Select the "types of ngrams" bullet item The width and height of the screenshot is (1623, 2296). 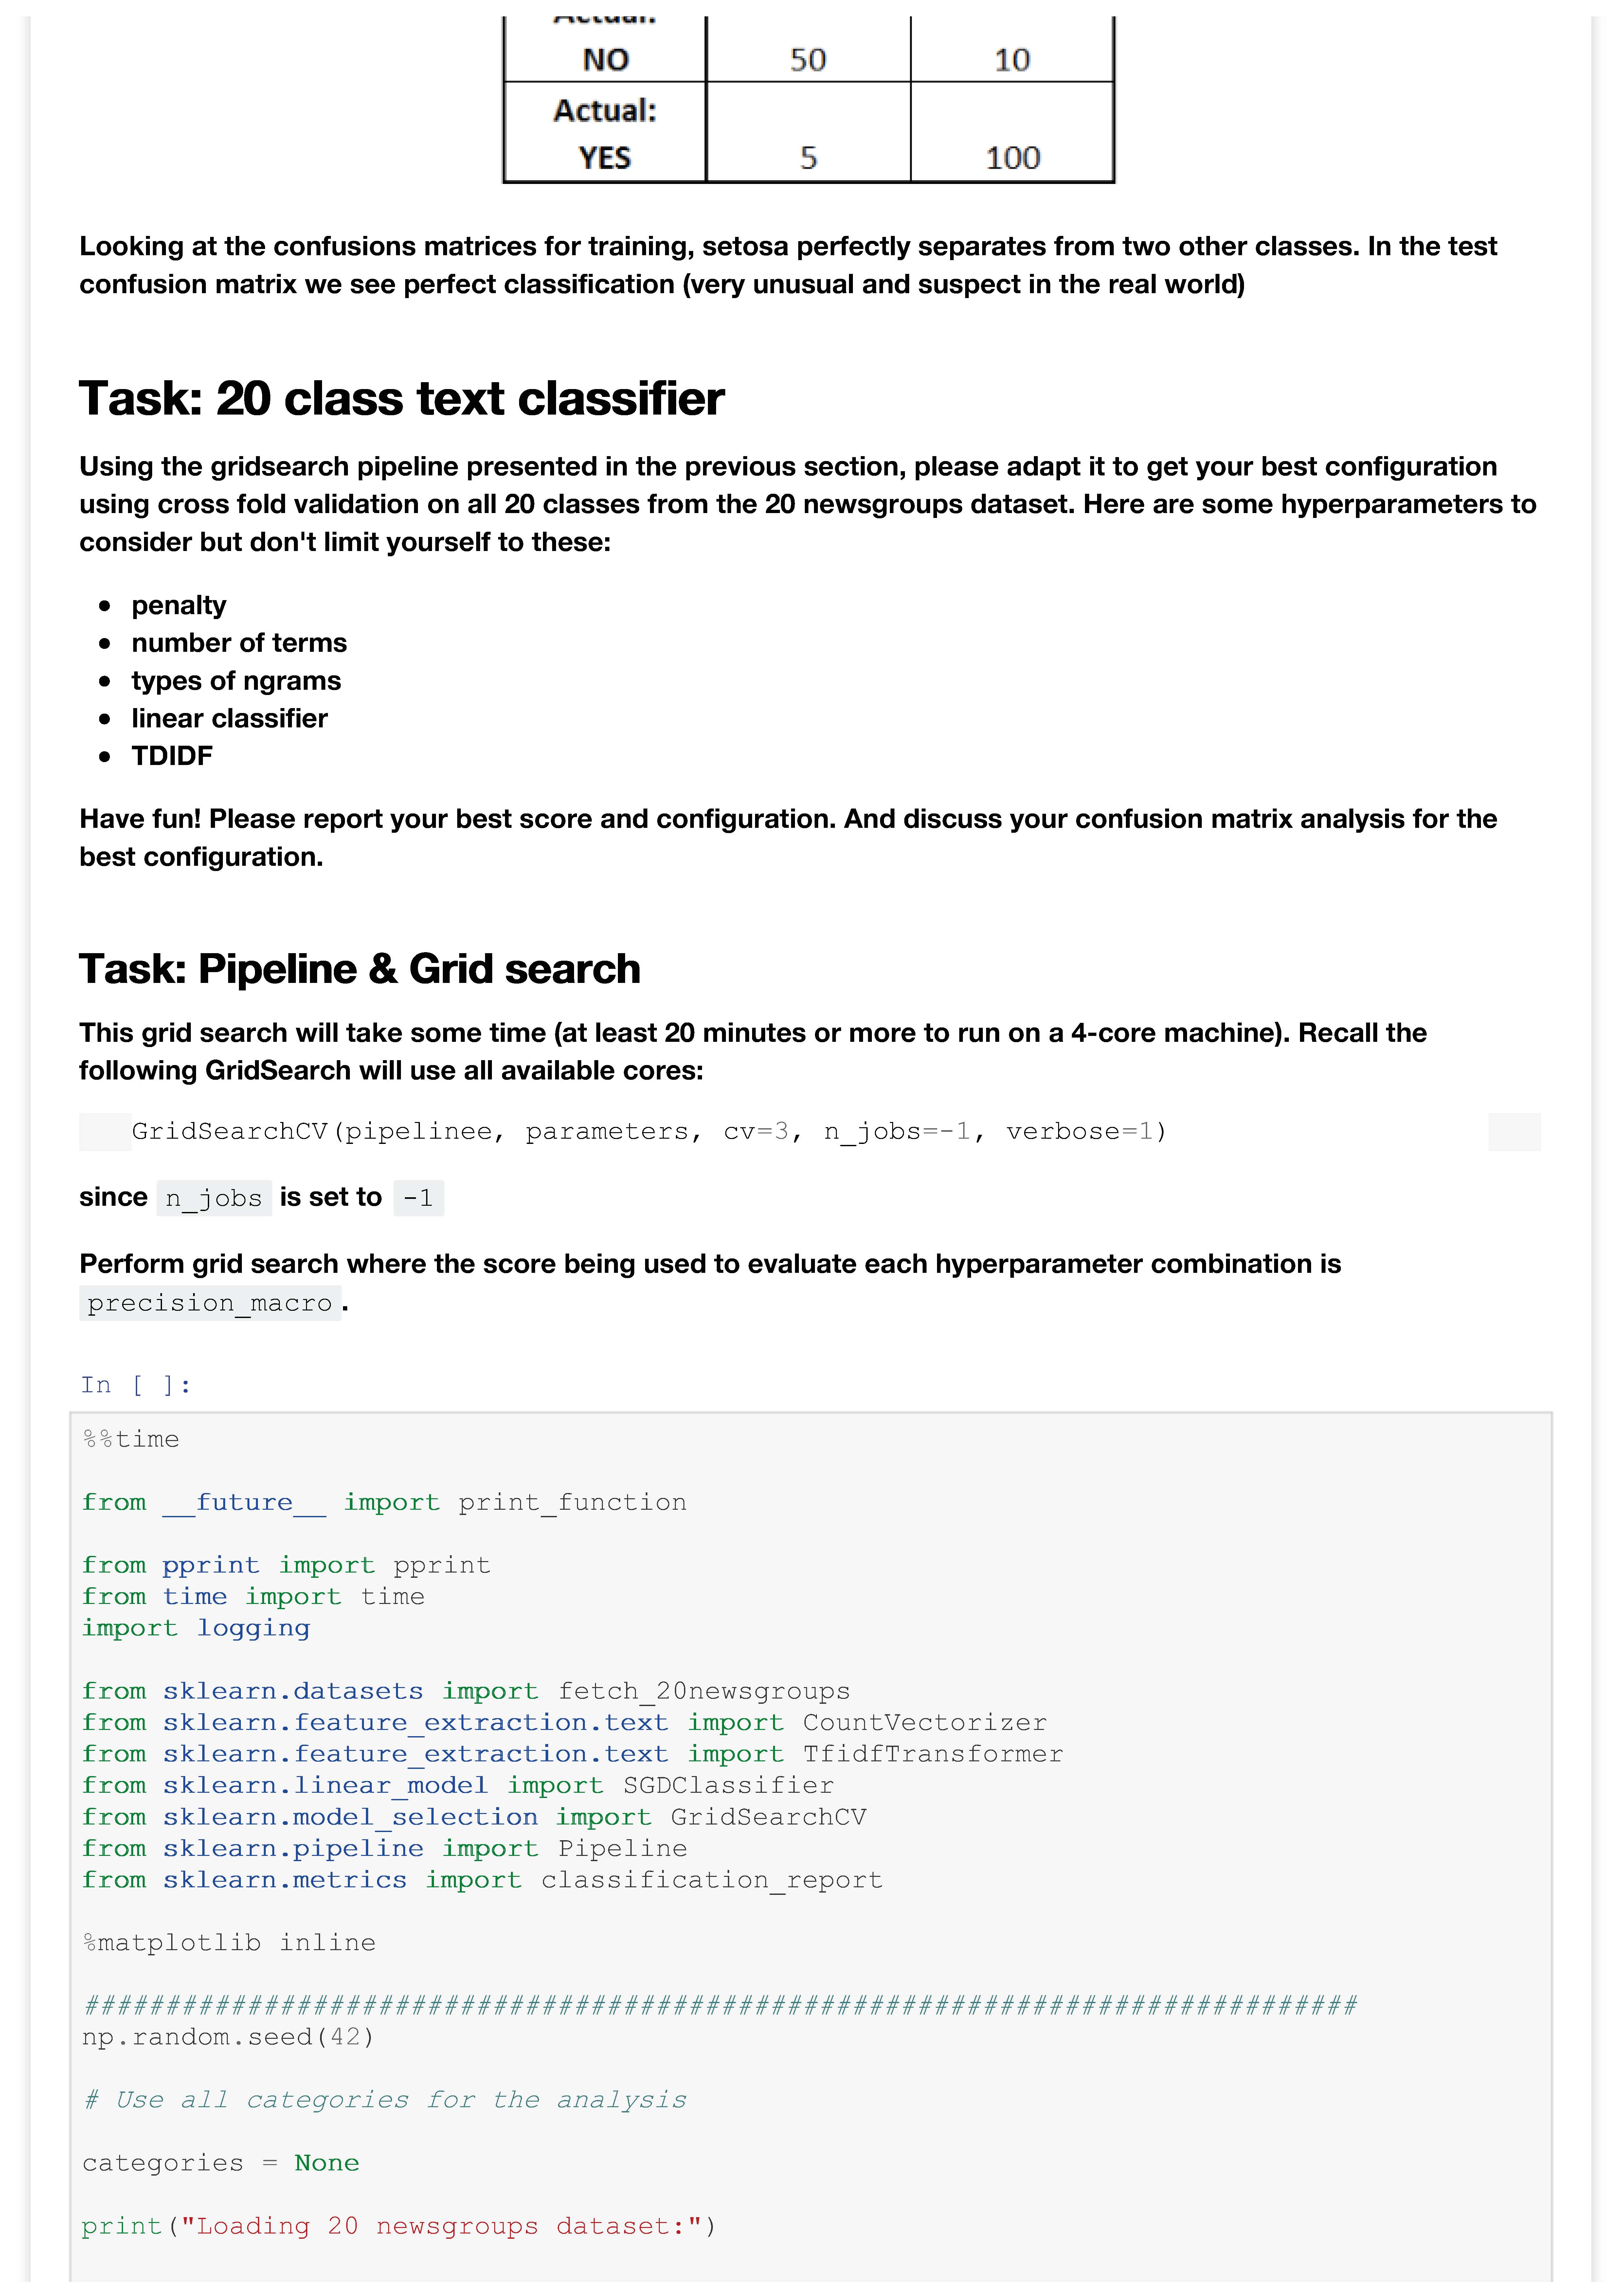[x=236, y=681]
